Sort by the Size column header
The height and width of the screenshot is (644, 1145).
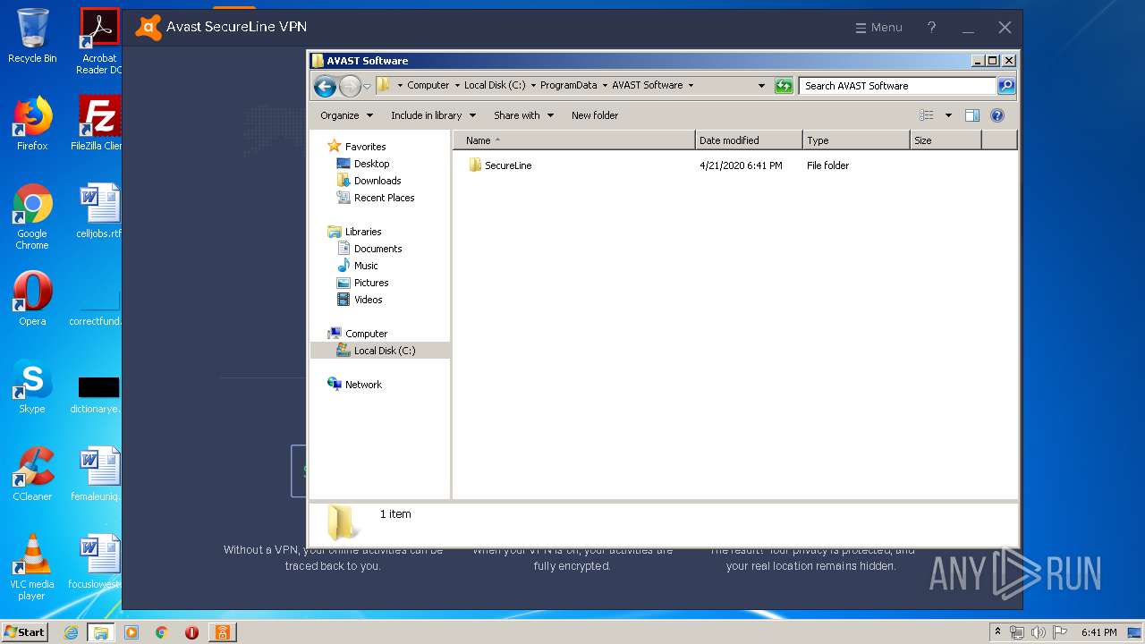coord(945,140)
